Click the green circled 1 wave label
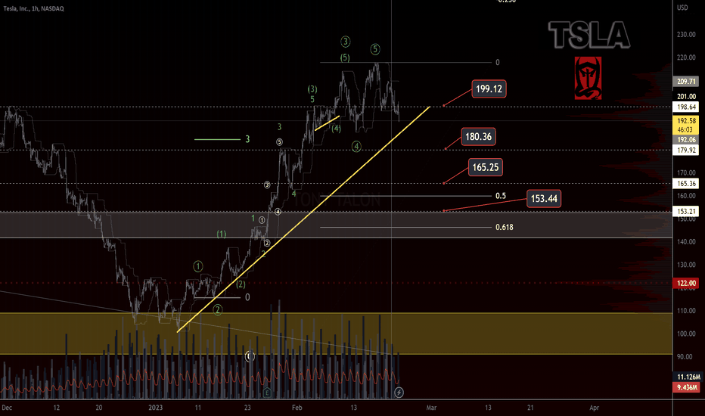 coord(198,266)
